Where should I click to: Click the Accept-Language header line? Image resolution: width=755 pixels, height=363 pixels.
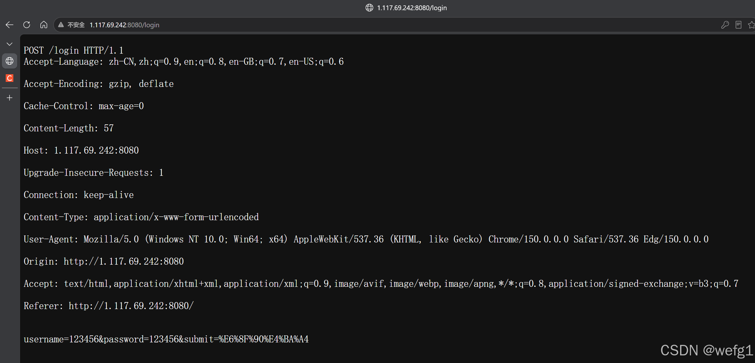tap(183, 62)
